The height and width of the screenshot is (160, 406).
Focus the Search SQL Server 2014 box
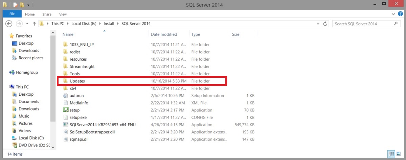[x=362, y=24]
